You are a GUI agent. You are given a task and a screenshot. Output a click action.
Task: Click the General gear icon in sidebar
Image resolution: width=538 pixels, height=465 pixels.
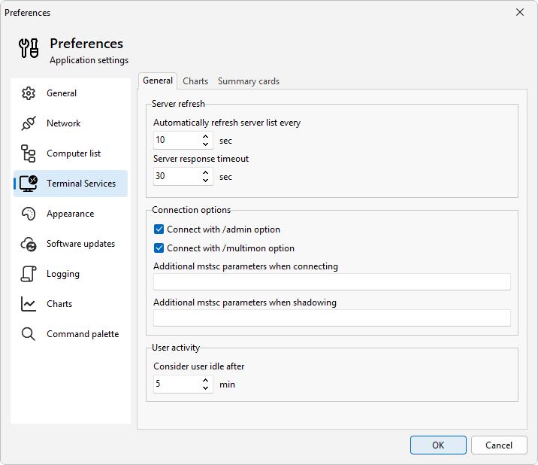(x=29, y=93)
